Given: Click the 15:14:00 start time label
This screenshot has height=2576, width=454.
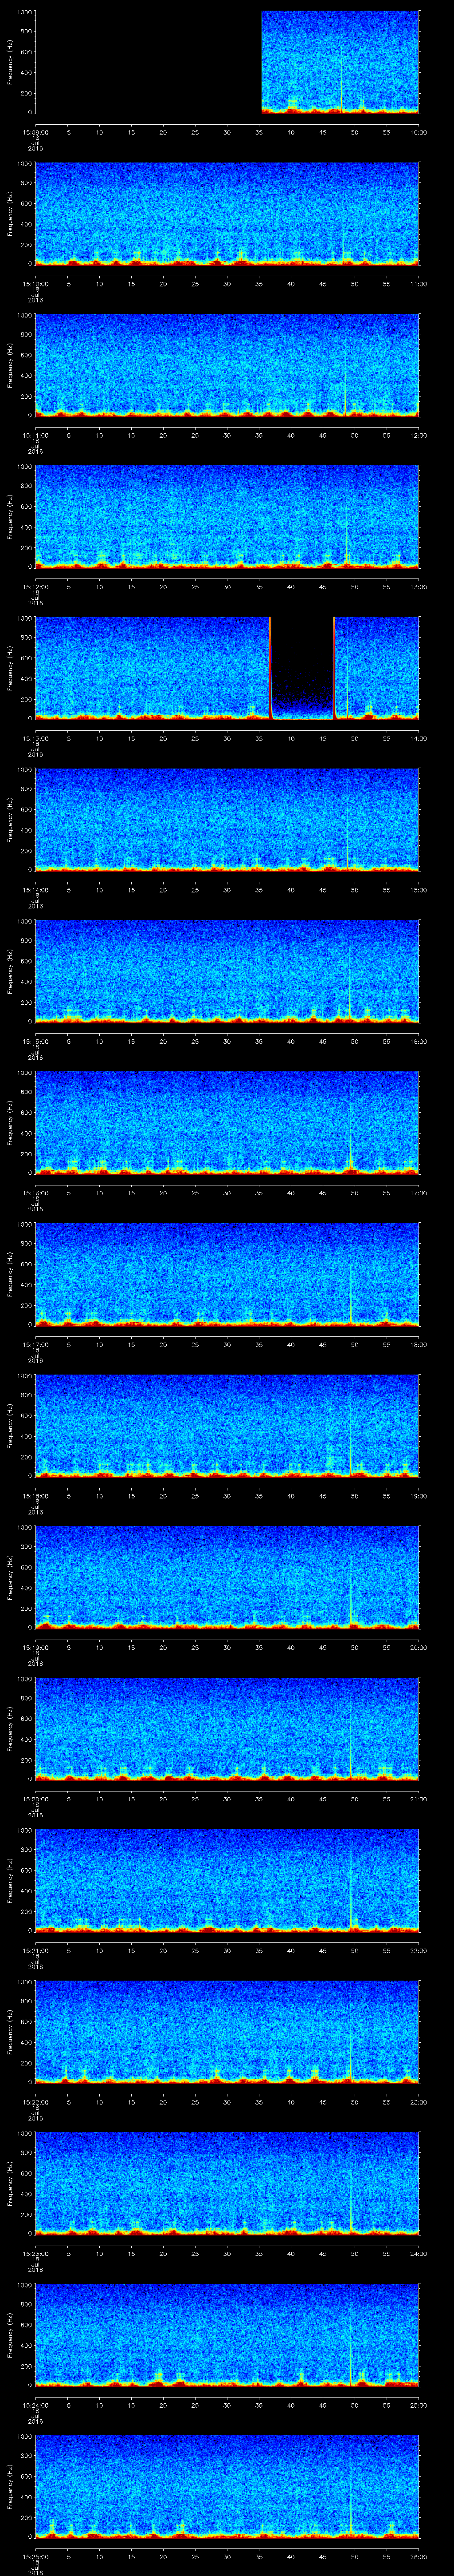Looking at the screenshot, I should 35,890.
